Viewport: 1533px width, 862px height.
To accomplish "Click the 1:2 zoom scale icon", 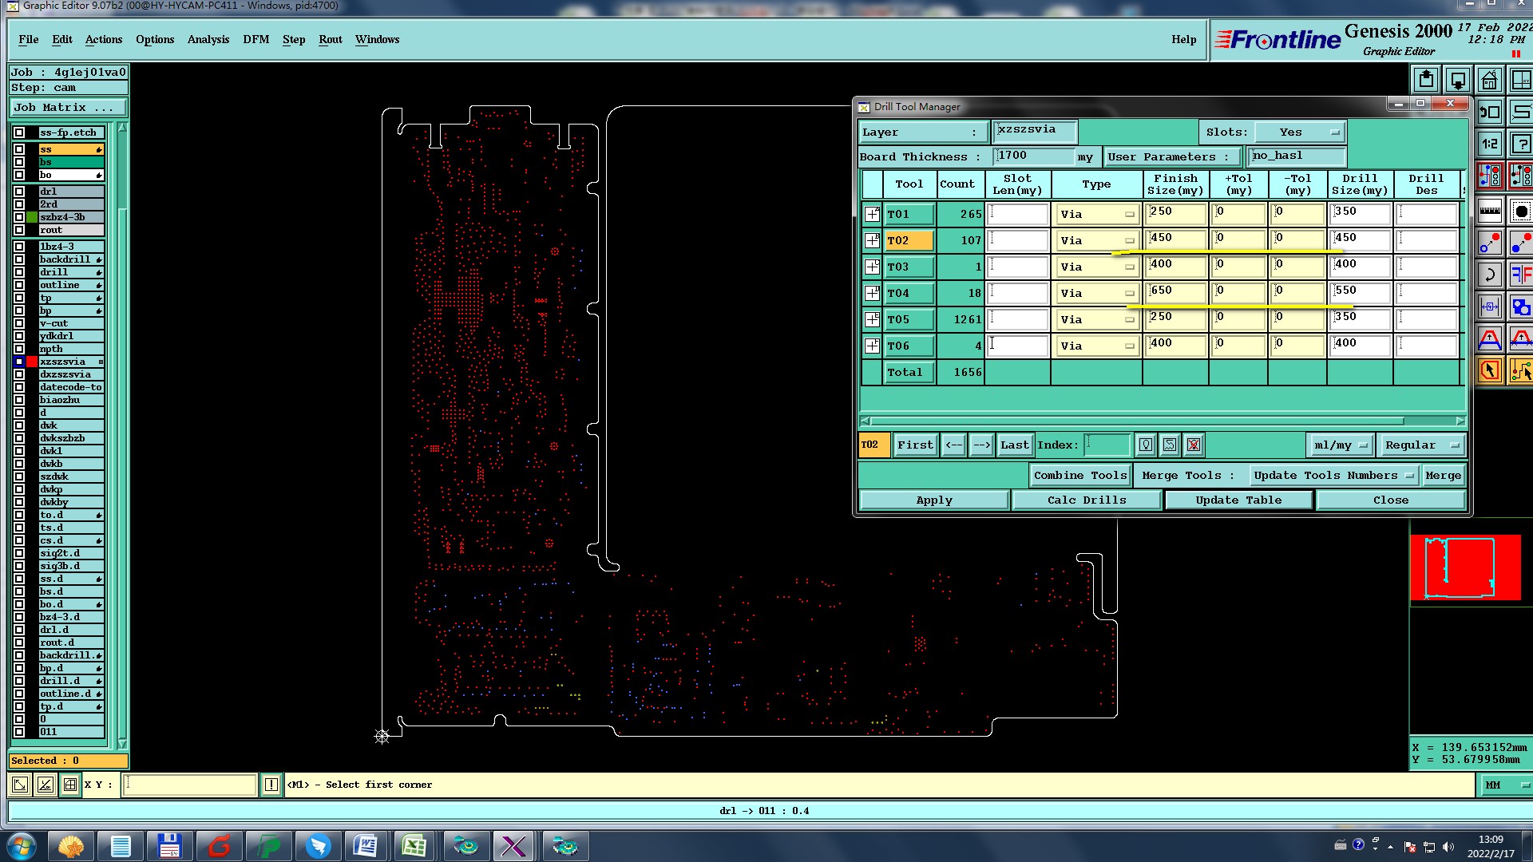I will [x=1490, y=144].
